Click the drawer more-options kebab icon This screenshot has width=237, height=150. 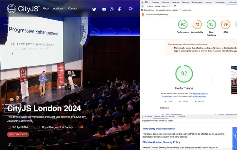(x=142, y=117)
